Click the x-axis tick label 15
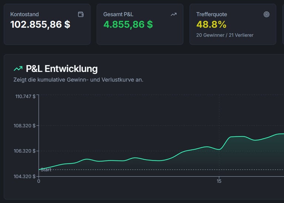This screenshot has width=284, height=203. (x=219, y=181)
